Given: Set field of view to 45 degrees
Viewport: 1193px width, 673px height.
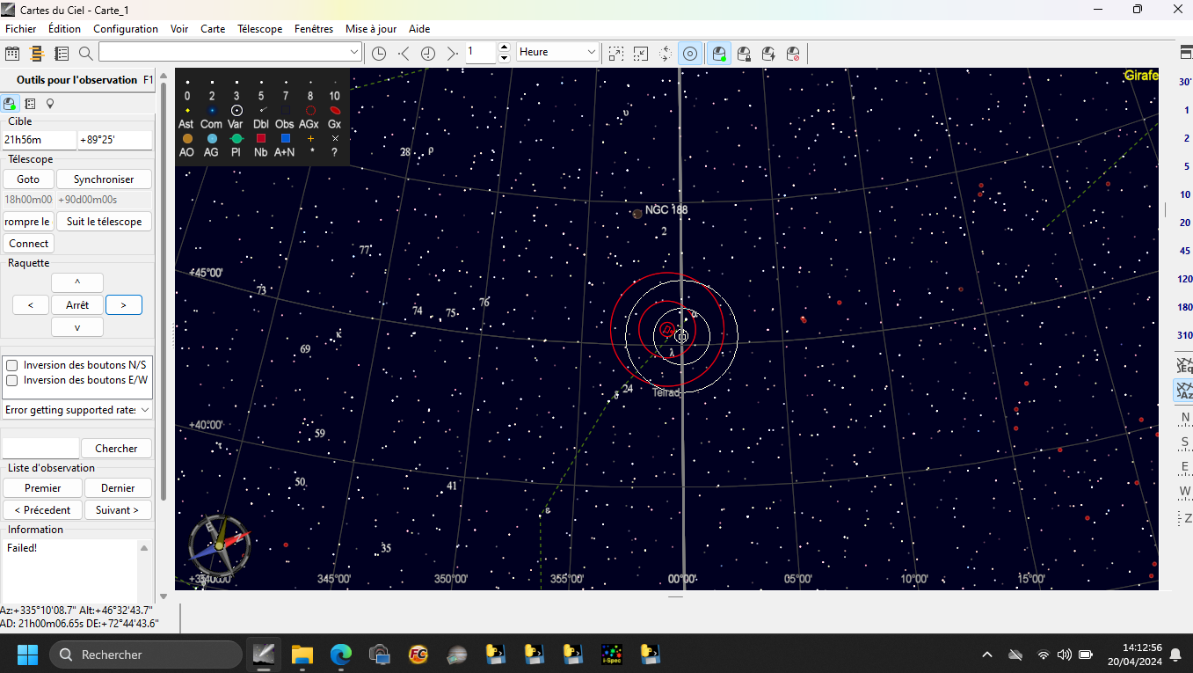Looking at the screenshot, I should (x=1185, y=251).
